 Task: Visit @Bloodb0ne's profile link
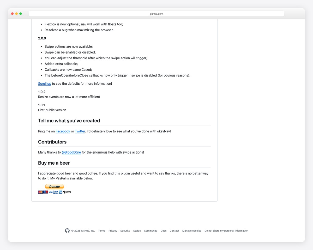(71, 152)
